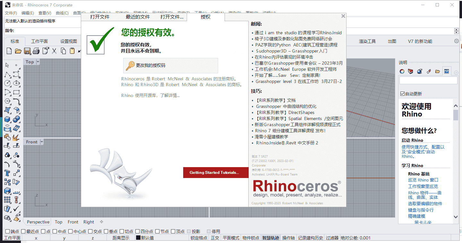Enable the 垂点 osnap checkbox
This screenshot has width=462, height=243.
click(x=106, y=231)
